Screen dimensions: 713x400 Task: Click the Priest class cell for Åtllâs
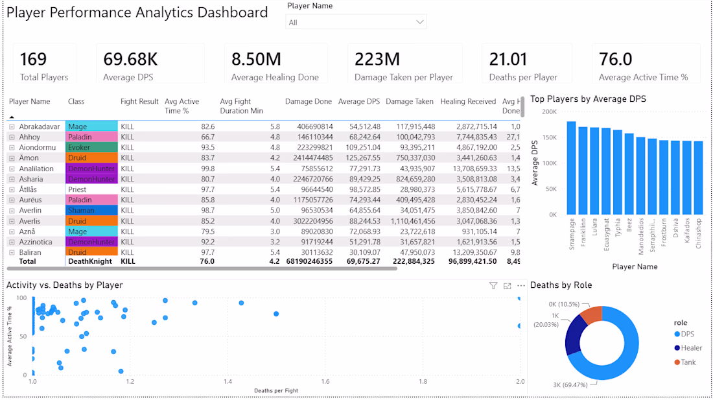[91, 189]
